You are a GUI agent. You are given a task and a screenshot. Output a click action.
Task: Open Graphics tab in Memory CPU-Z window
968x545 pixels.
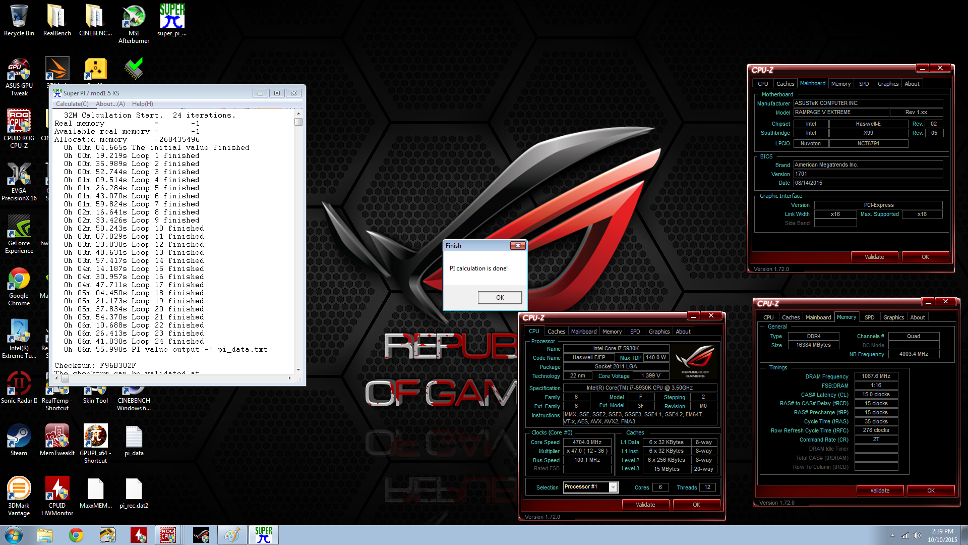[893, 317]
